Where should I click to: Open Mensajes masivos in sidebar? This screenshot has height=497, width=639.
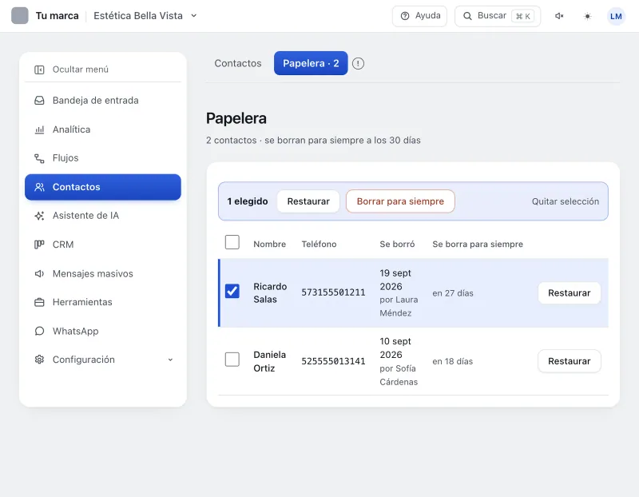(103, 273)
